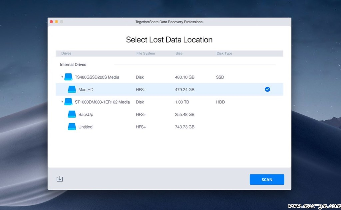Click the 743.73 GB size value
This screenshot has height=210, width=341.
pos(184,127)
